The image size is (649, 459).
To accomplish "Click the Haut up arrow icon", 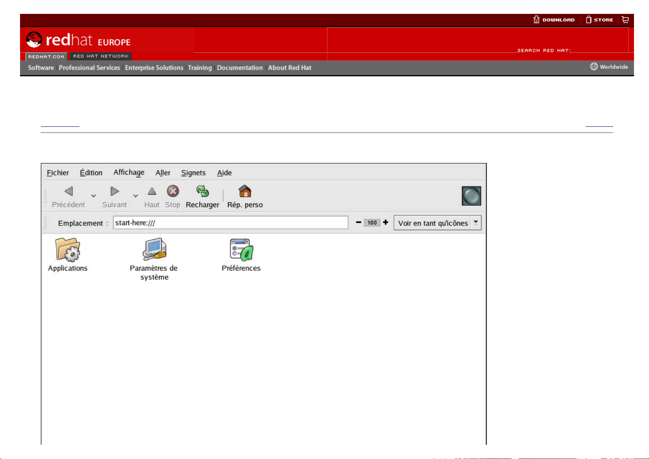I will 152,191.
